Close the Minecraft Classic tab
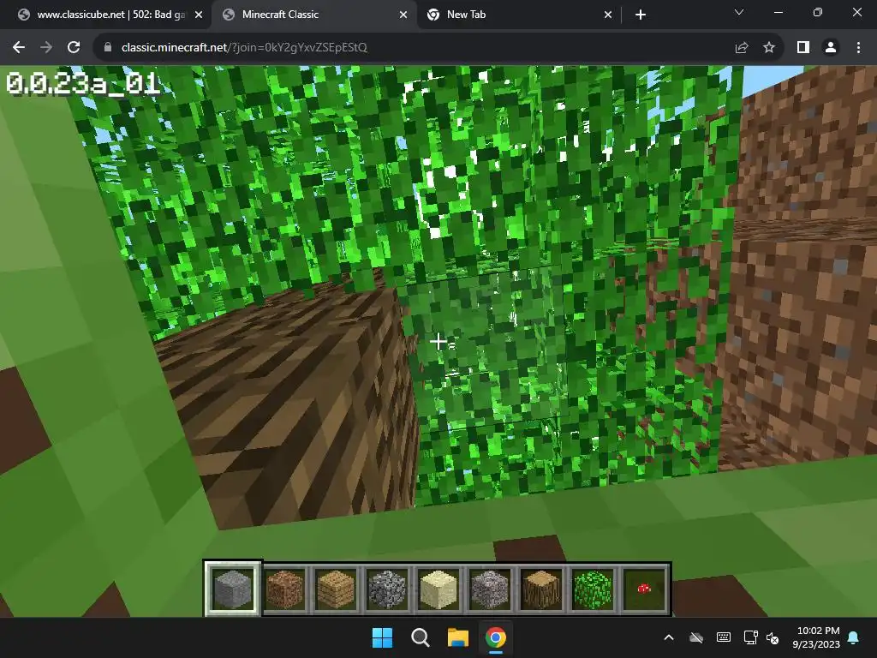This screenshot has height=658, width=877. tap(403, 15)
